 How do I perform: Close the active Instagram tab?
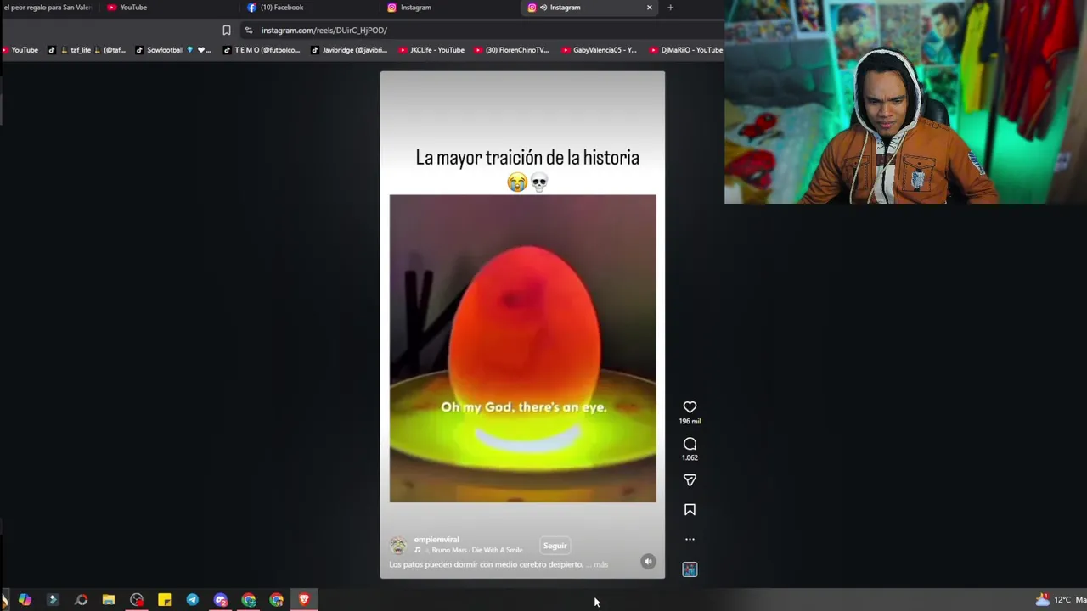click(x=650, y=8)
